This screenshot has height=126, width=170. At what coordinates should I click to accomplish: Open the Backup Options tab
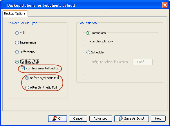(15, 13)
